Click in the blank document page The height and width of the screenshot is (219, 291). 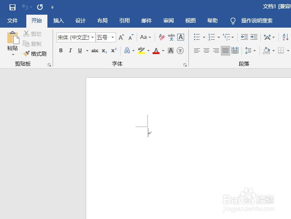(x=188, y=148)
